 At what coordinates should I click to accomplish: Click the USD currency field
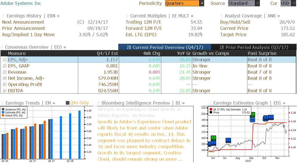coord(286,3)
